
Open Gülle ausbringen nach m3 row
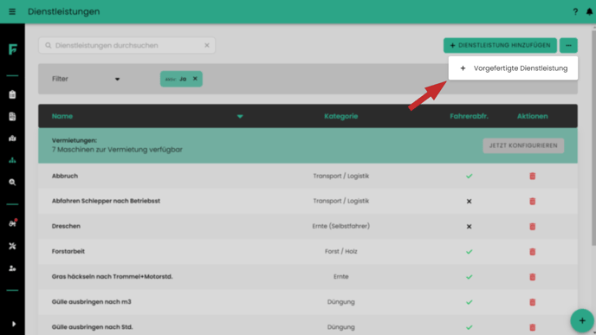[308, 302]
